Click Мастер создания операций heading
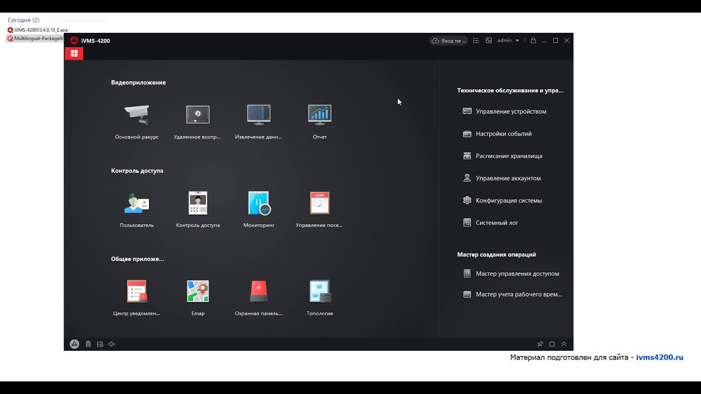Image resolution: width=701 pixels, height=394 pixels. (497, 254)
